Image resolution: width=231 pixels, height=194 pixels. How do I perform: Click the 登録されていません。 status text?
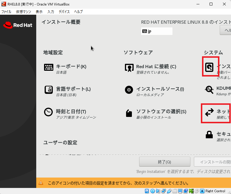tap(153, 72)
